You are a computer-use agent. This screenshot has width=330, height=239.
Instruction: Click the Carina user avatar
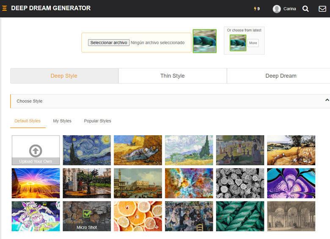tap(277, 9)
